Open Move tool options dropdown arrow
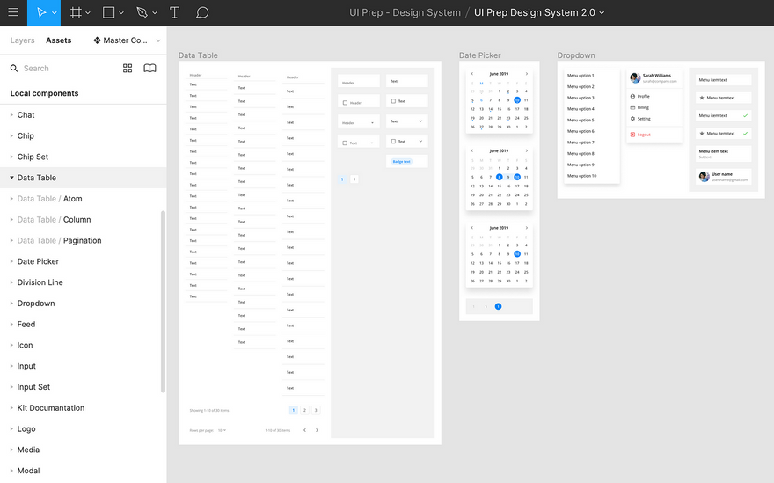The height and width of the screenshot is (483, 774). coord(55,13)
